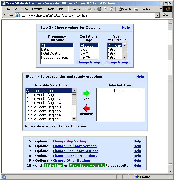
Task: Open the Favorites toolbar button
Action: coord(142,9)
